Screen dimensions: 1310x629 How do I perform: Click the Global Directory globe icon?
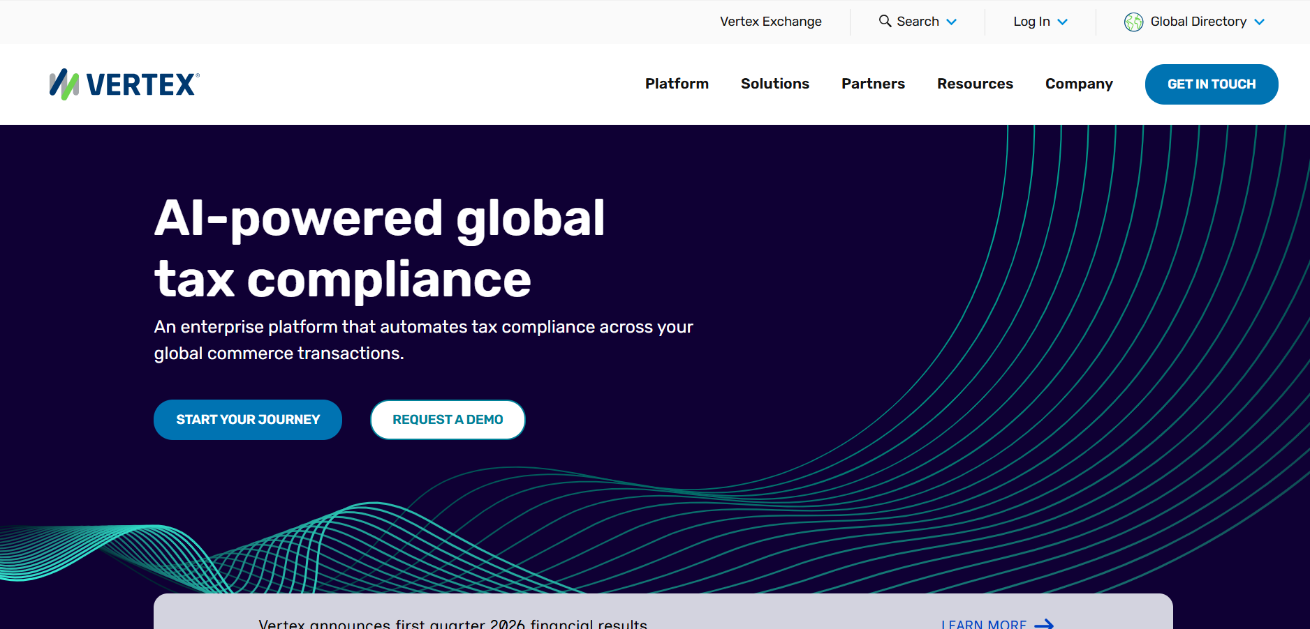(x=1133, y=22)
